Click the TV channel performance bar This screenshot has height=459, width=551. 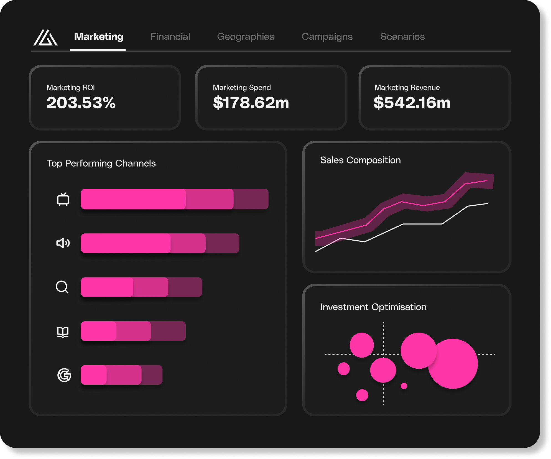[175, 199]
